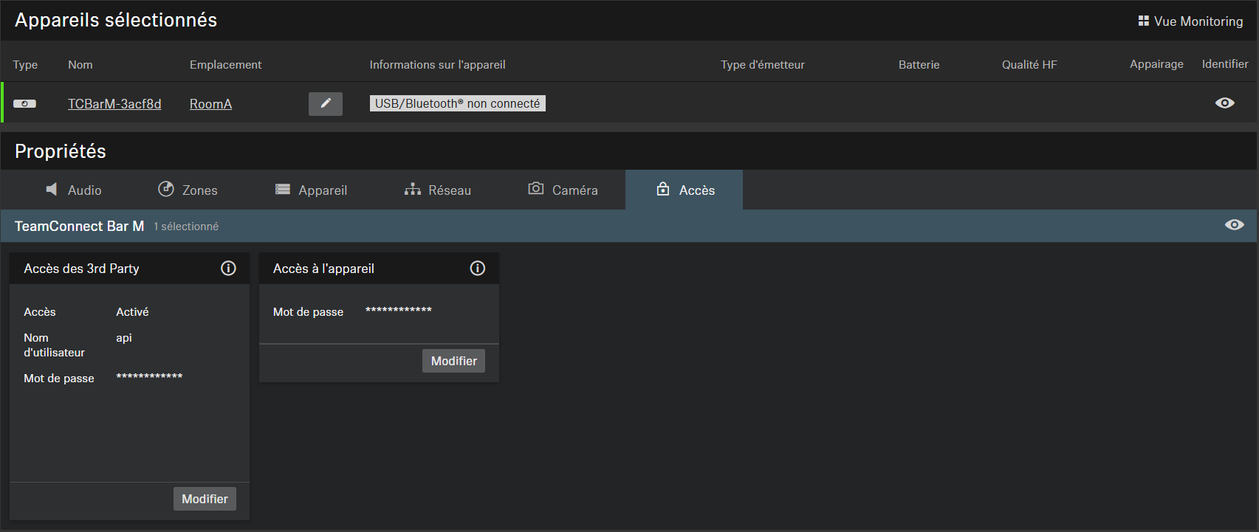Switch to the Caméra tab

click(563, 190)
